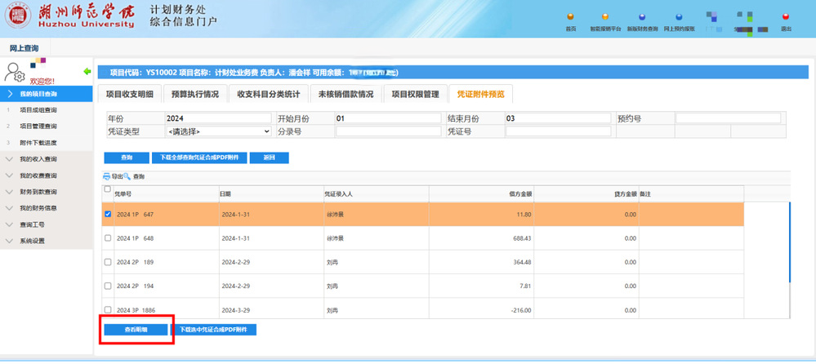Click the Huzhou University logo emblem
Viewport: 816px width, 364px height.
18,16
